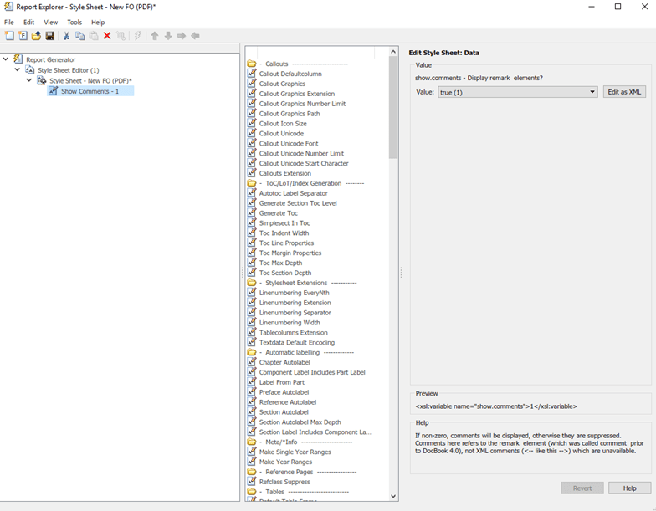Click the Help button at bottom right
Screen dimensions: 656x511
629,488
